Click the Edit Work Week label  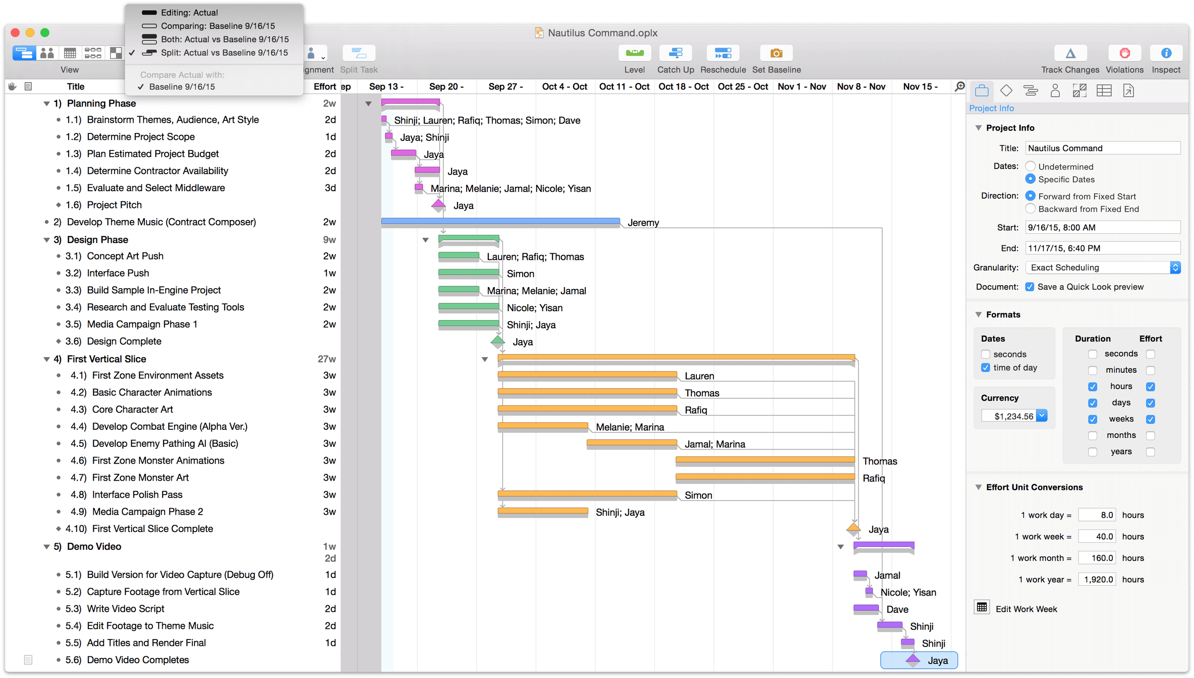1026,609
